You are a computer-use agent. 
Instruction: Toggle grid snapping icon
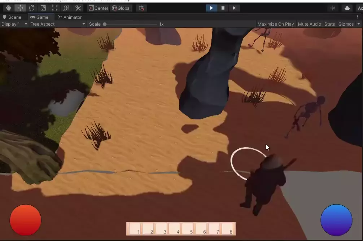tap(141, 8)
